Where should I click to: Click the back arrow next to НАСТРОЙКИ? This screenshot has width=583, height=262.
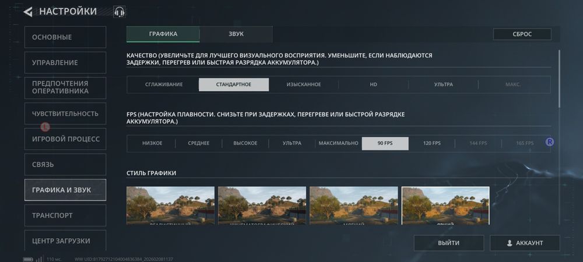pyautogui.click(x=28, y=12)
